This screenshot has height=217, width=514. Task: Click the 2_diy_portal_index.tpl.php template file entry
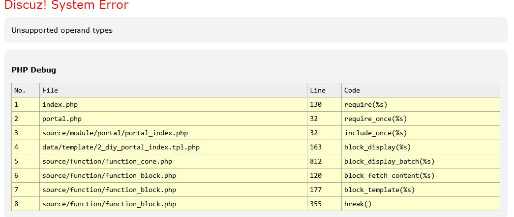tap(121, 147)
